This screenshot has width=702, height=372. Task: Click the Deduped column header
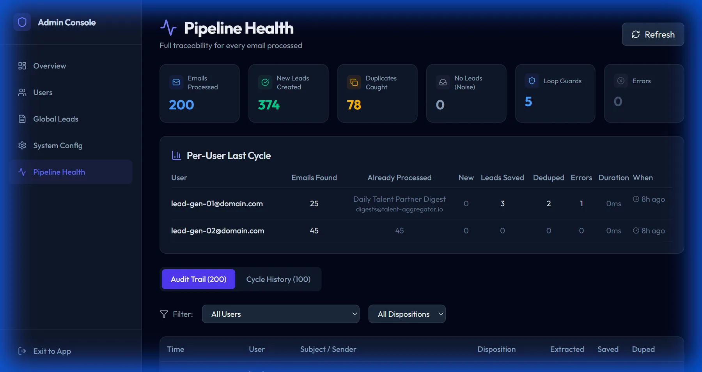point(548,177)
